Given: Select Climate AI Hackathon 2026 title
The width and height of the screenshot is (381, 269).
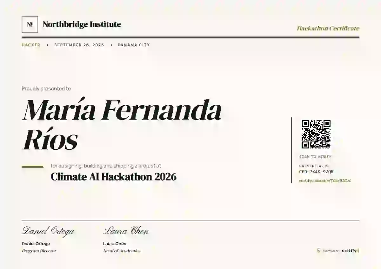Looking at the screenshot, I should (114, 177).
